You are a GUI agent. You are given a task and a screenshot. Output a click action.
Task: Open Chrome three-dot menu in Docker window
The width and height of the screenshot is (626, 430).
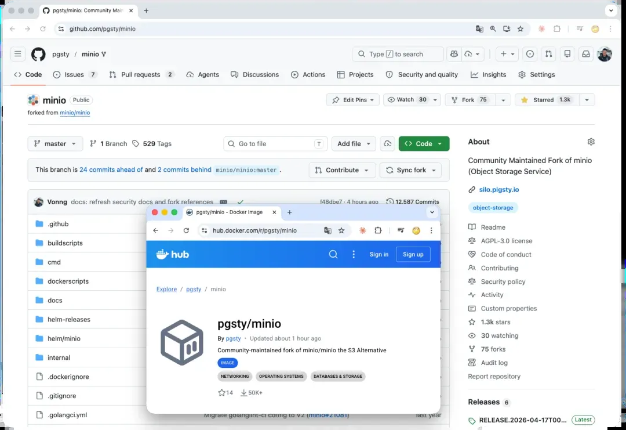431,230
